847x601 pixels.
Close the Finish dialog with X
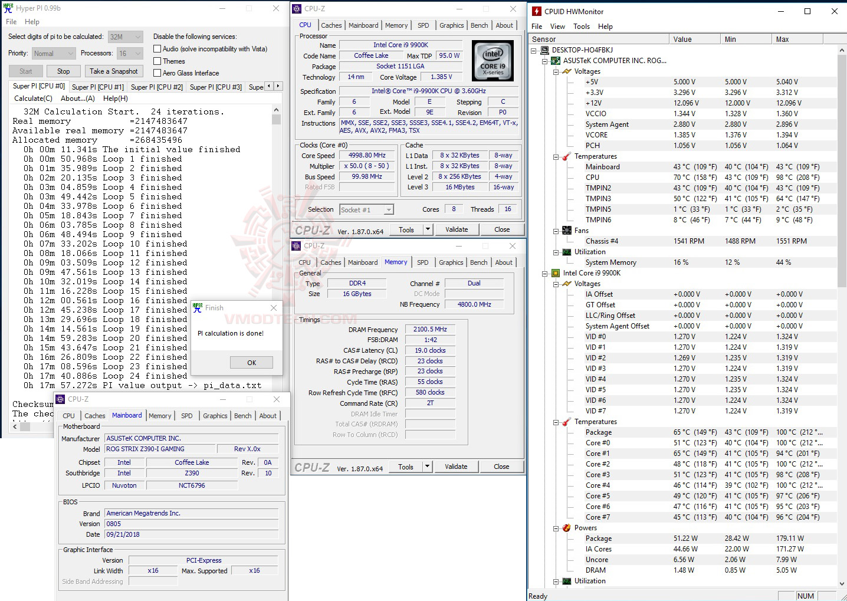[x=274, y=308]
